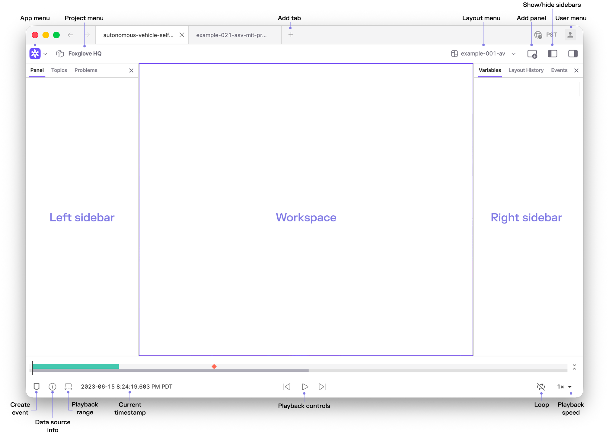Collapse the timeline with chevron expander
Screen dimensions: 609x434
574,367
